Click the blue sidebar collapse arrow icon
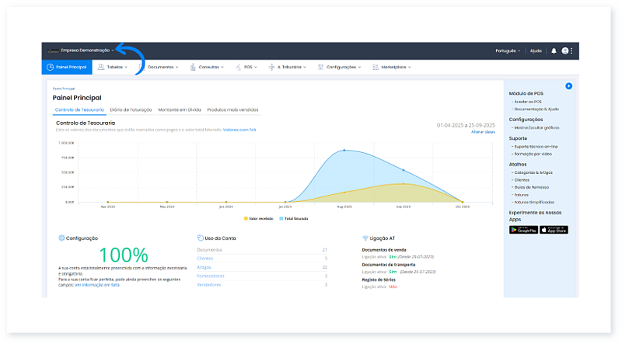Viewport: 622px width, 344px height. [569, 85]
